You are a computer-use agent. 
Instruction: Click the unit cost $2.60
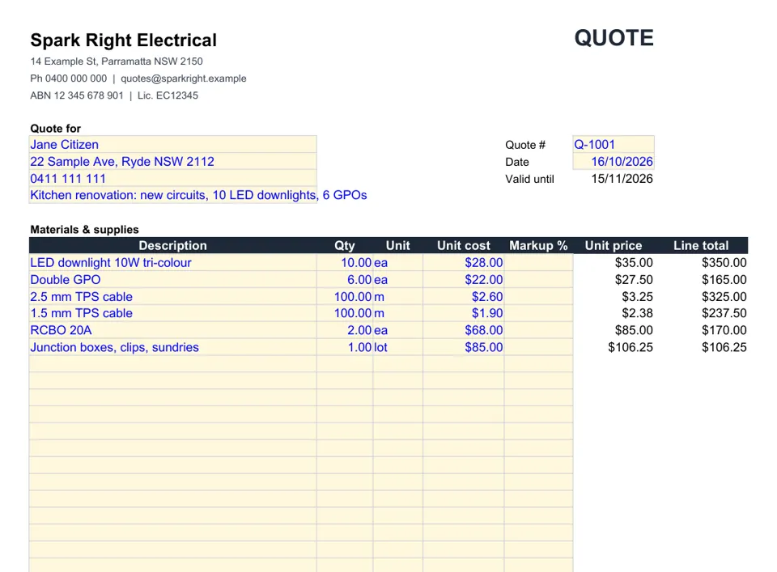pos(463,296)
